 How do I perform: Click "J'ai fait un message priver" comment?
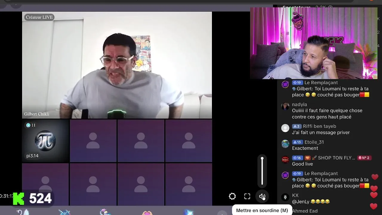point(321,133)
